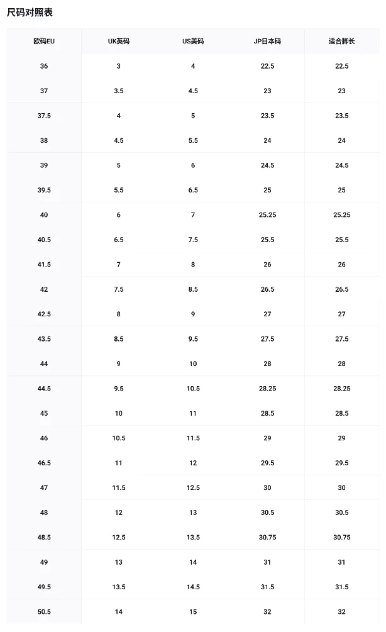
Task: Click the US美码 column header
Action: click(193, 41)
